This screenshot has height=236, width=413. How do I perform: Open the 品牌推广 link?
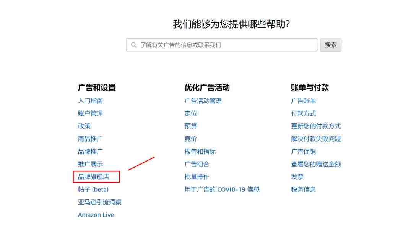pos(90,151)
